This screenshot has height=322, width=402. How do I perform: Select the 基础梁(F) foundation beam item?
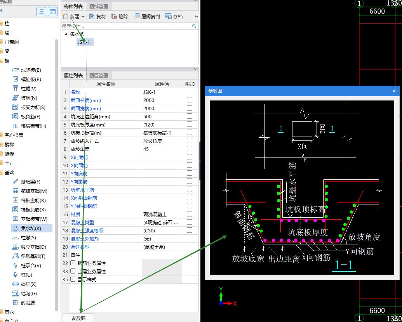tap(26, 182)
